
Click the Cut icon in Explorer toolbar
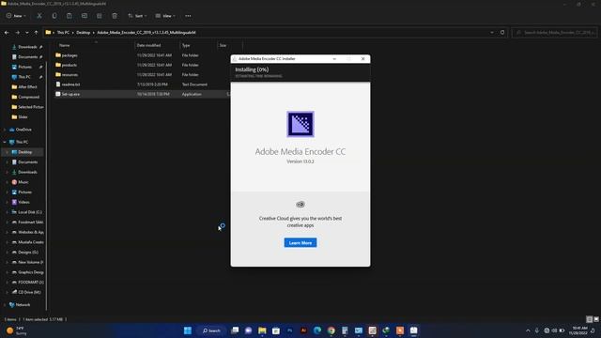click(x=39, y=16)
